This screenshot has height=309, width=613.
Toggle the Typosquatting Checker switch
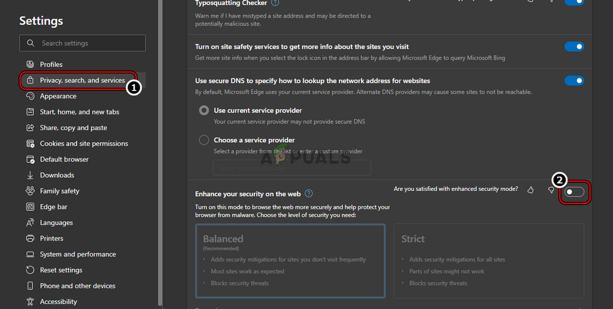[x=574, y=2]
